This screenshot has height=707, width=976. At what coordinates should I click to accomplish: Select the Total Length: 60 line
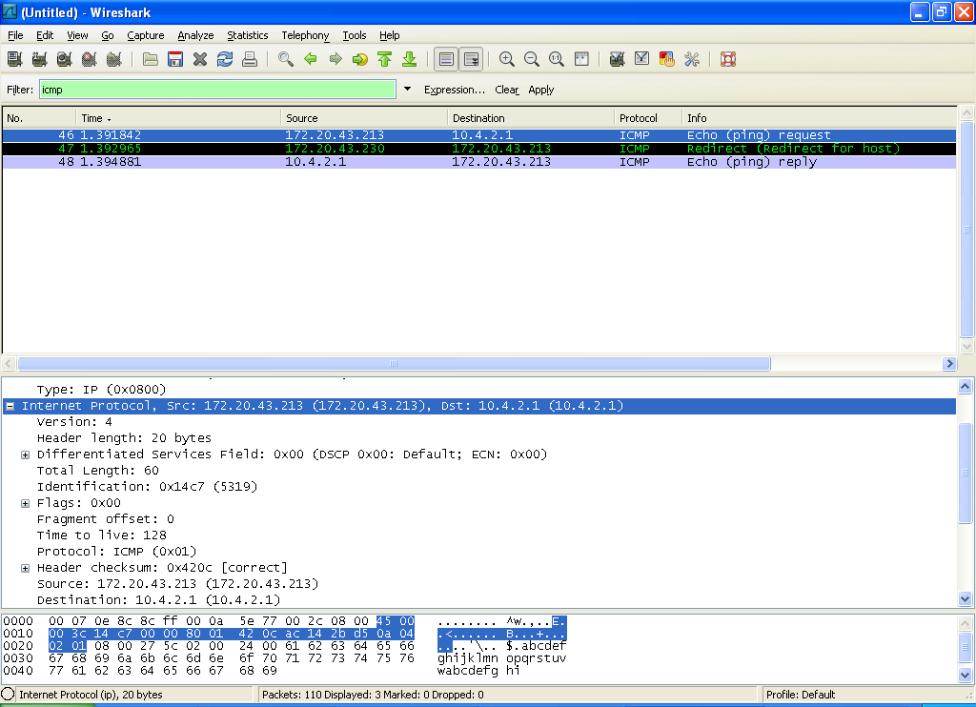(x=98, y=471)
